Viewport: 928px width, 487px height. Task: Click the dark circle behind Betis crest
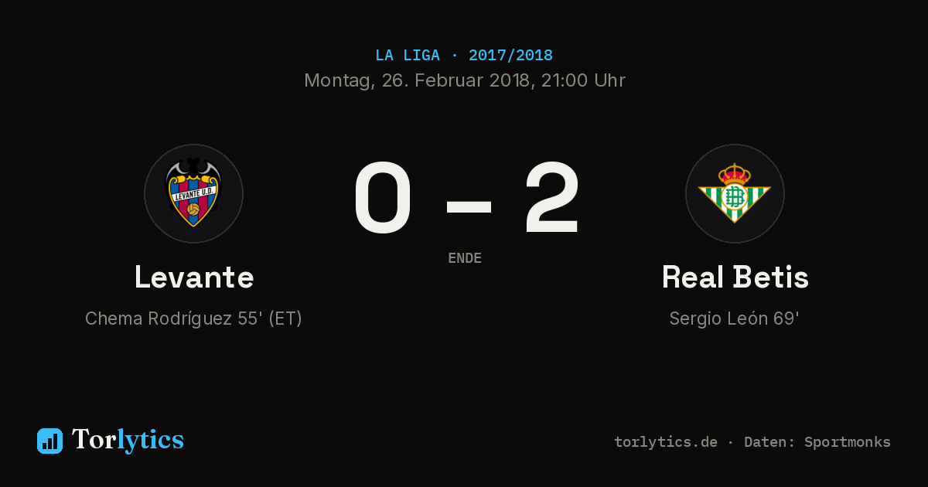[x=735, y=193]
